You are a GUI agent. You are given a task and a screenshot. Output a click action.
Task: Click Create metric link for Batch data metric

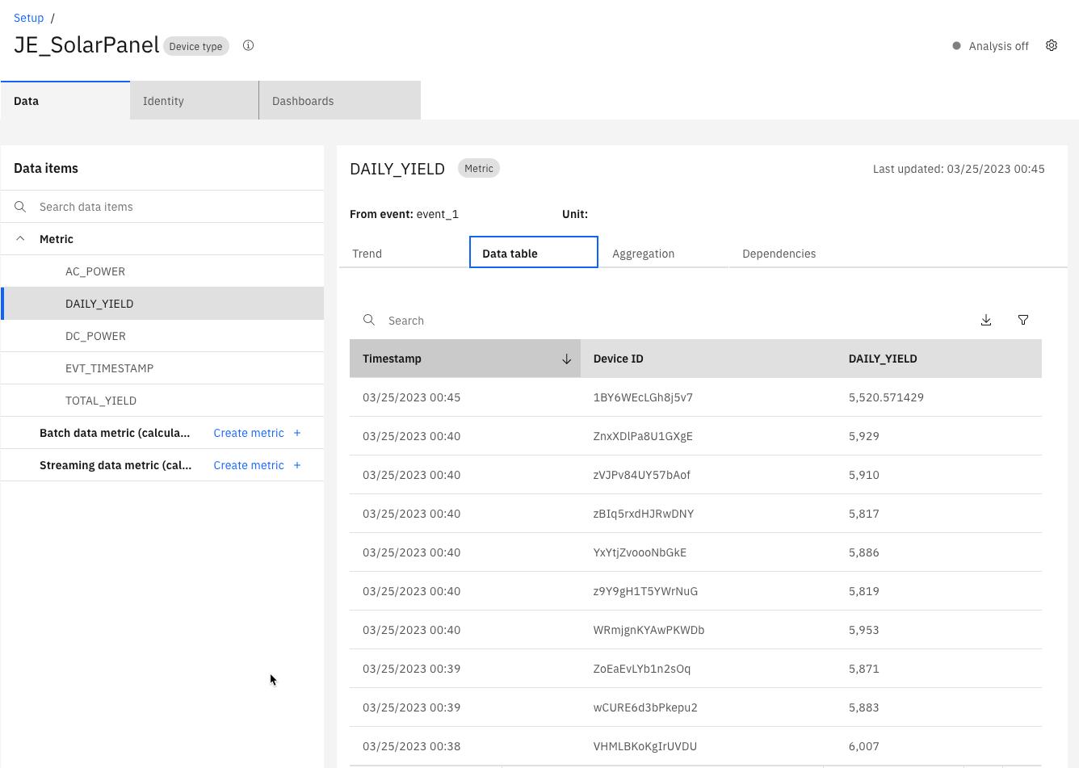click(249, 433)
